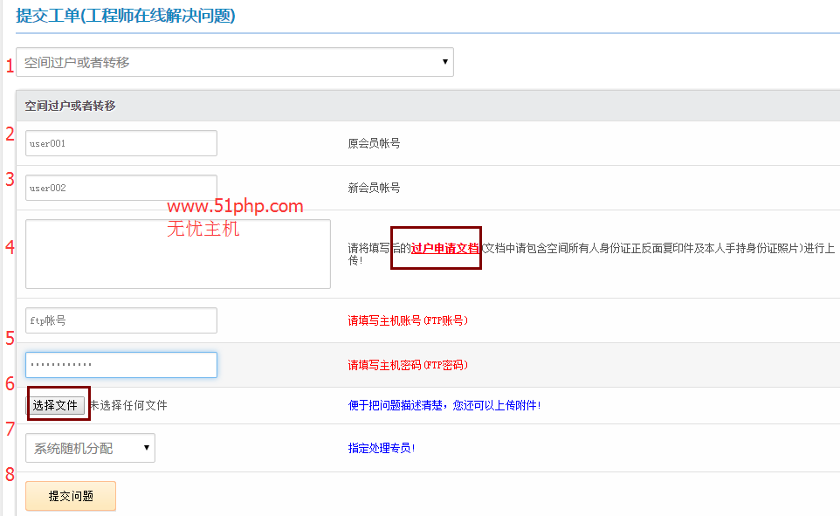Click the gray 空间过户或者转移 section header

tap(70, 106)
